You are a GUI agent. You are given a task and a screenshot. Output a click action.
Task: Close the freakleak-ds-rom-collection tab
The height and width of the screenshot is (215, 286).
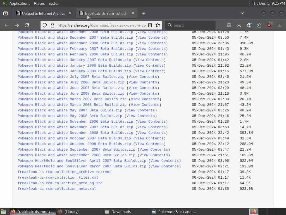(133, 13)
